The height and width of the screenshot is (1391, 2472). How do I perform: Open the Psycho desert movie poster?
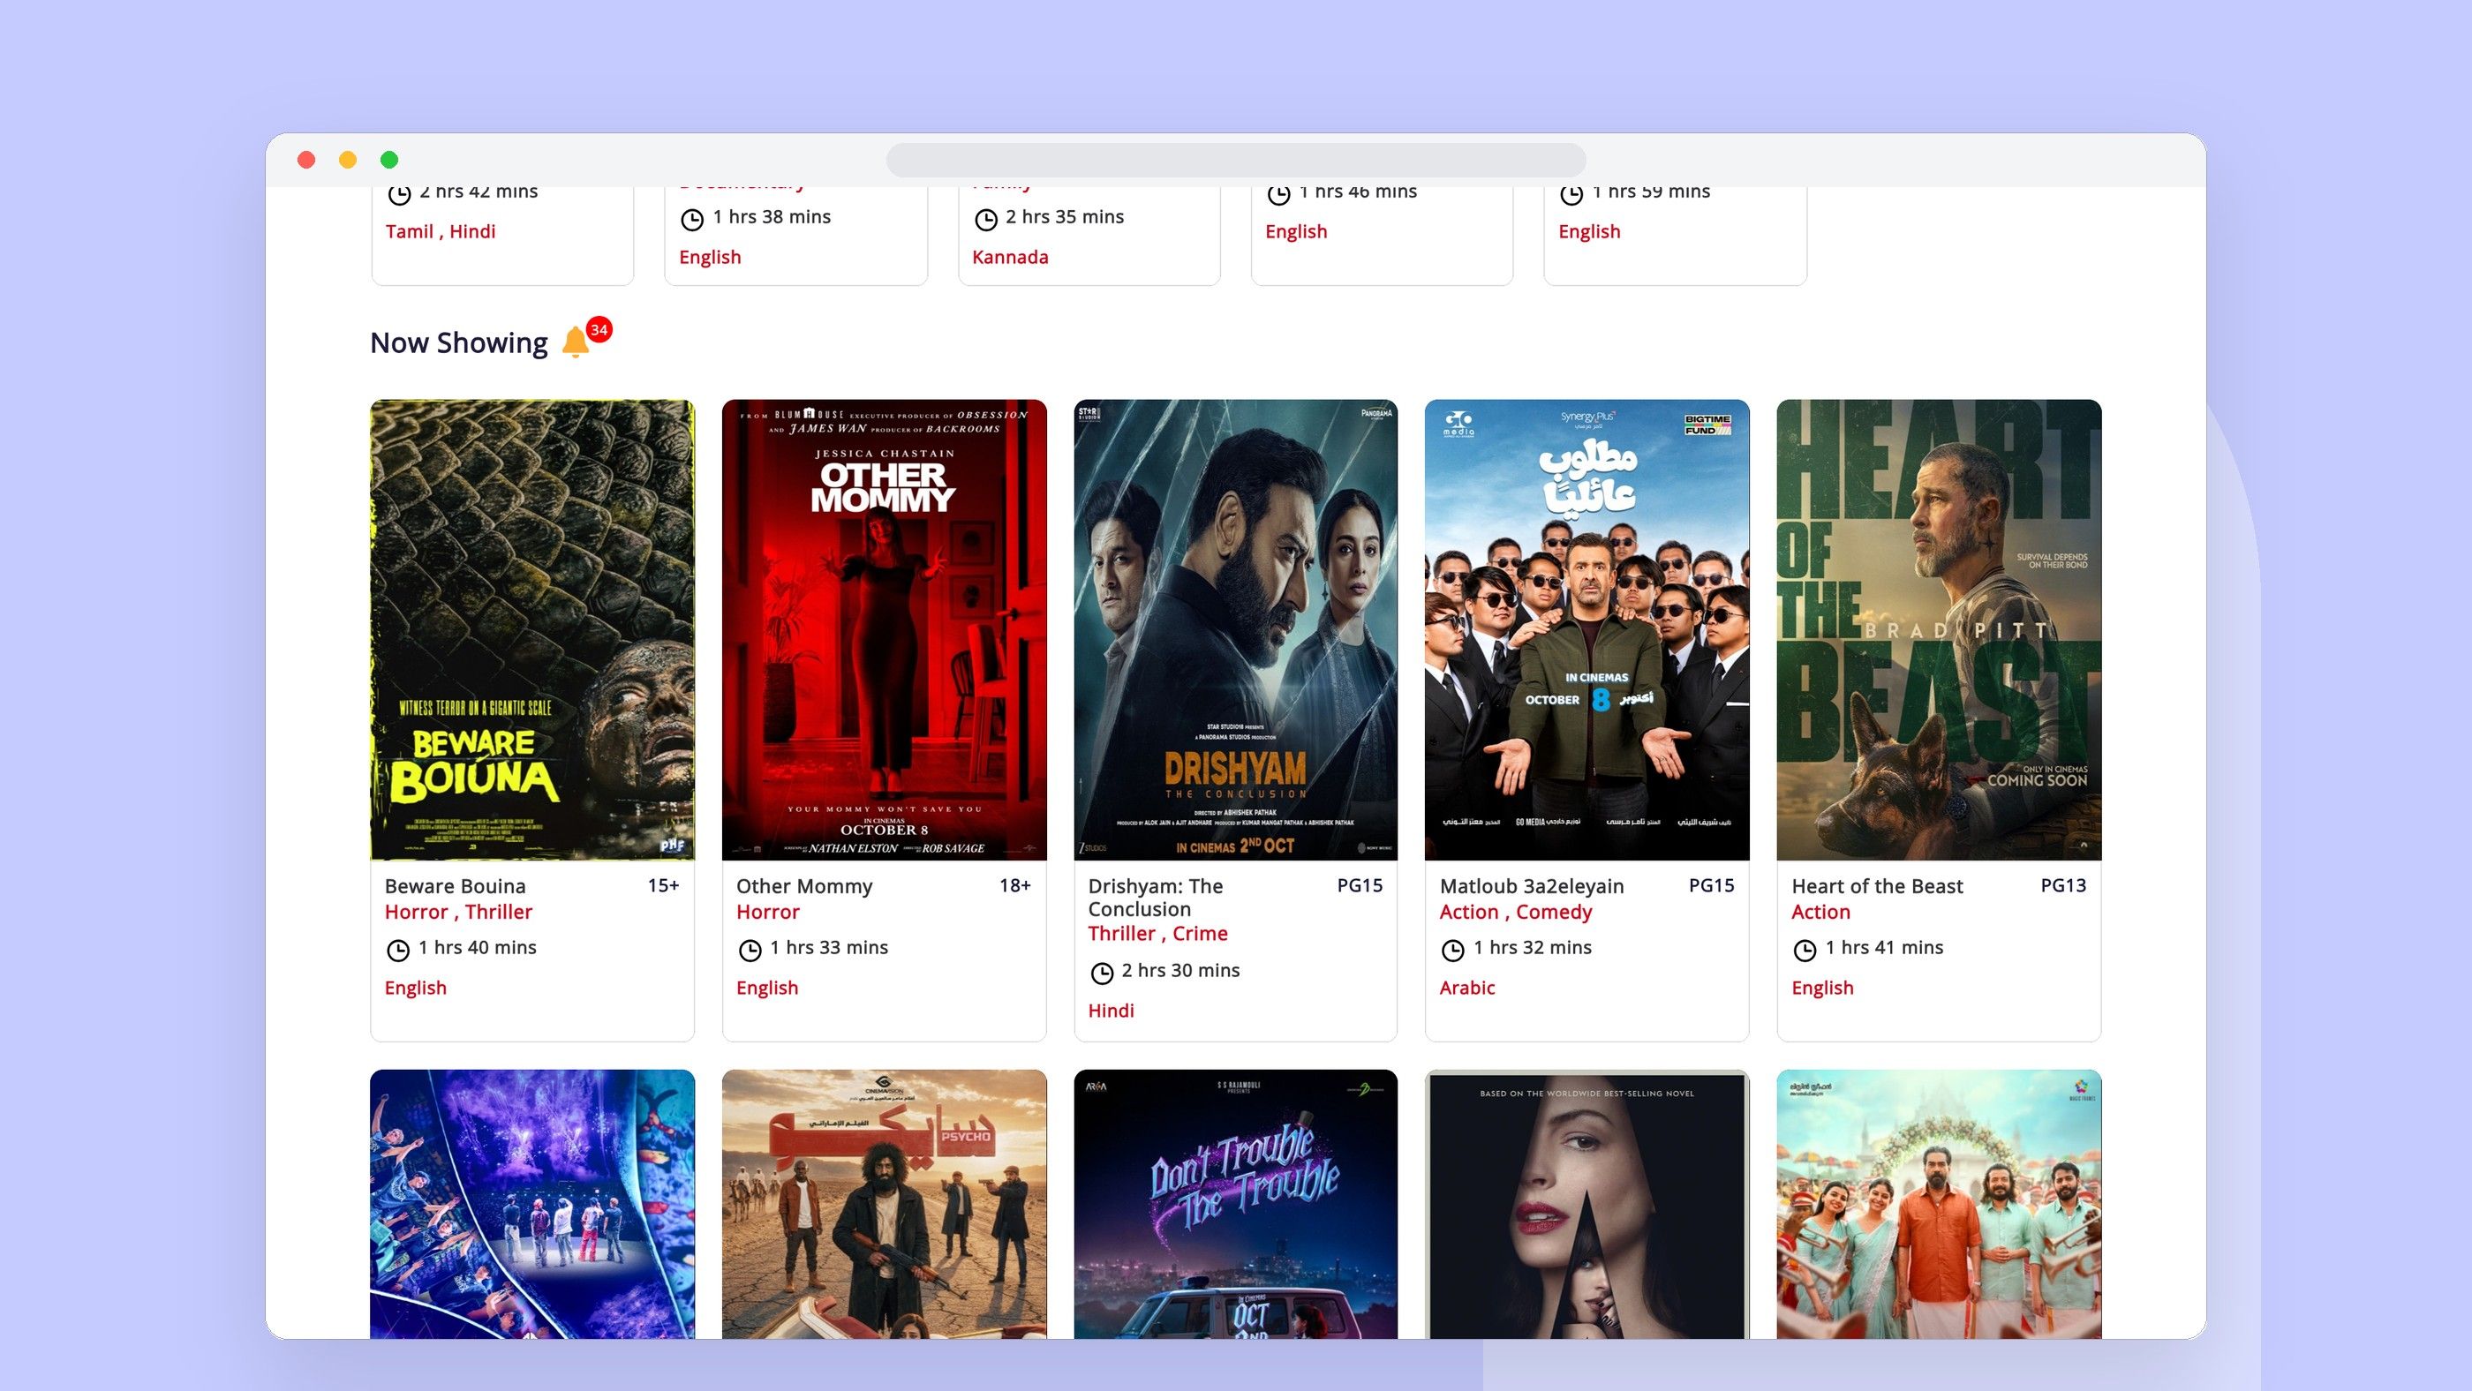[884, 1204]
